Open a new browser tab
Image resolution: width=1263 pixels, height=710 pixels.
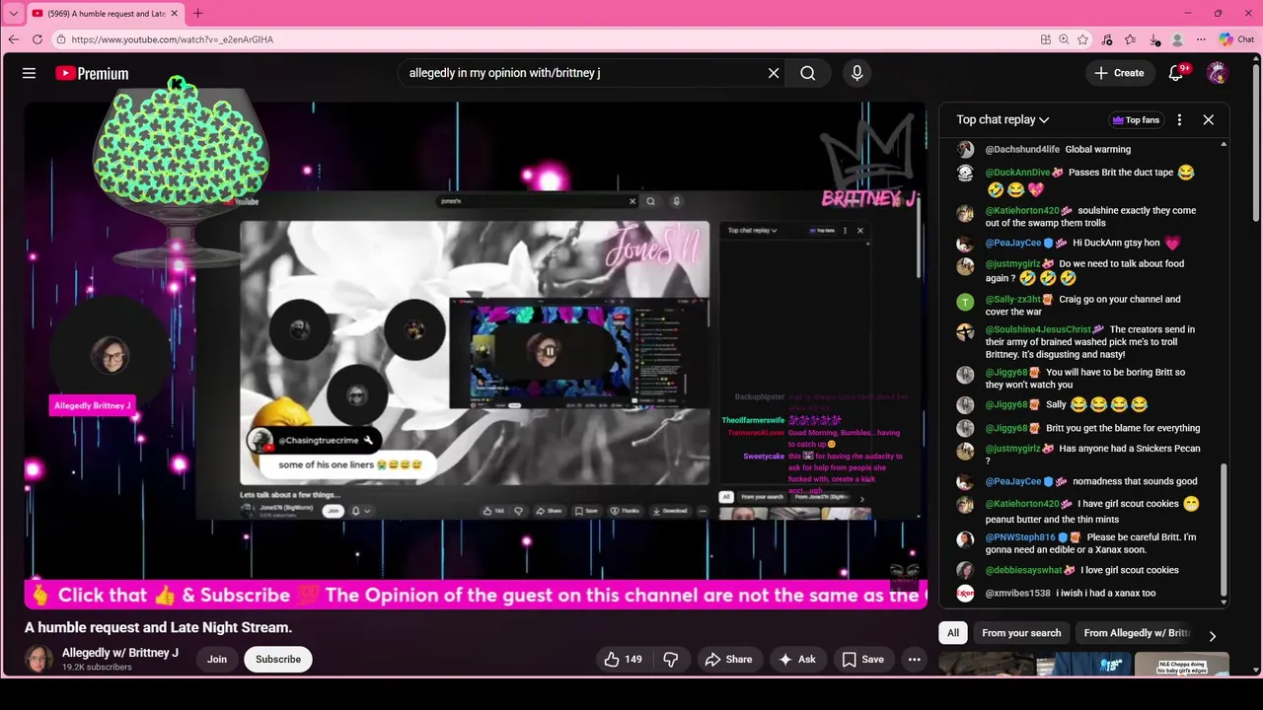coord(197,13)
